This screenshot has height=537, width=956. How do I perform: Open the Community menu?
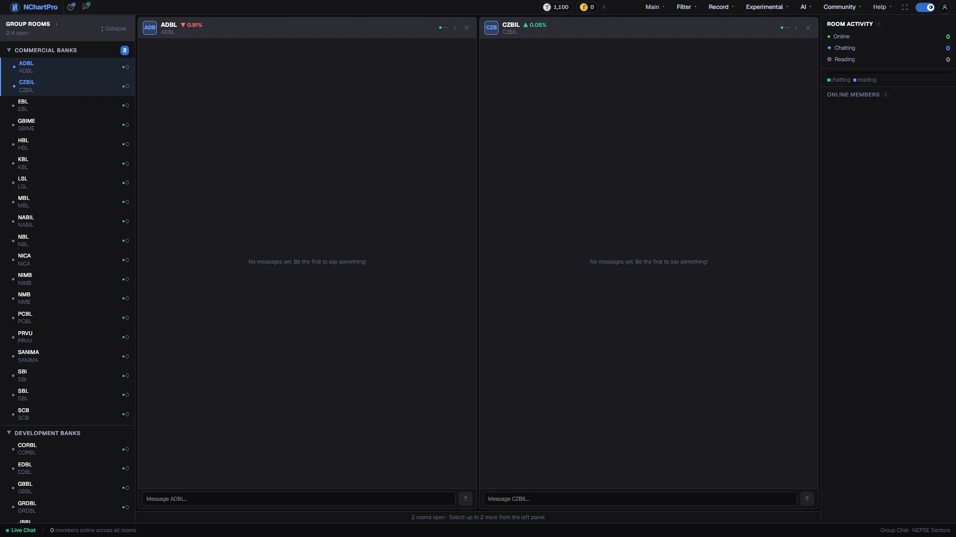[x=842, y=7]
